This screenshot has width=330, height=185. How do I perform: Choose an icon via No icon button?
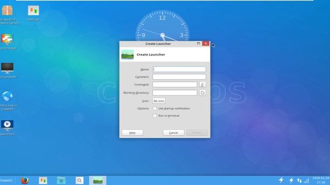159,101
